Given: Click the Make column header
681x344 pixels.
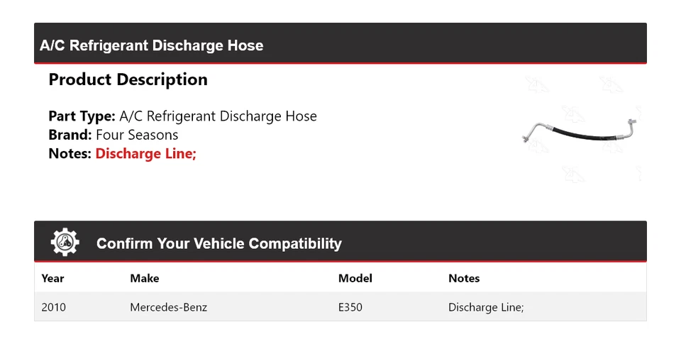Looking at the screenshot, I should pos(144,278).
